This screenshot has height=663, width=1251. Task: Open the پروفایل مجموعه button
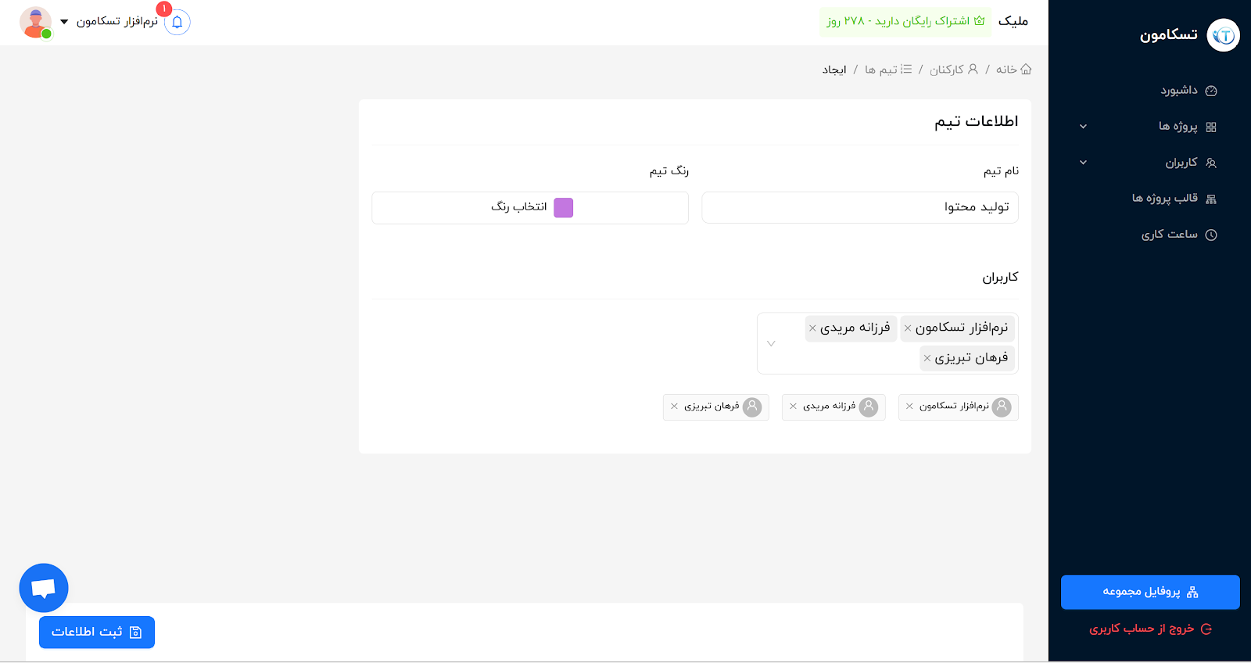click(x=1149, y=592)
